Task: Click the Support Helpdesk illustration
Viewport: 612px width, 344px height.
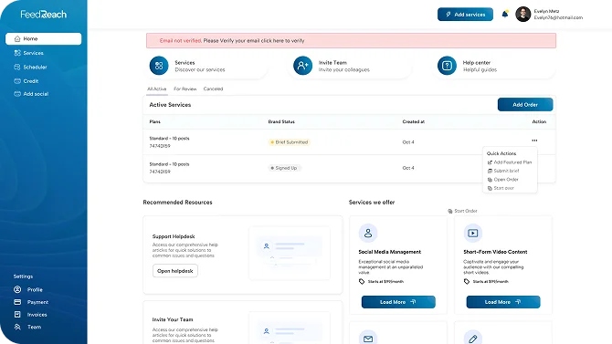Action: [290, 253]
